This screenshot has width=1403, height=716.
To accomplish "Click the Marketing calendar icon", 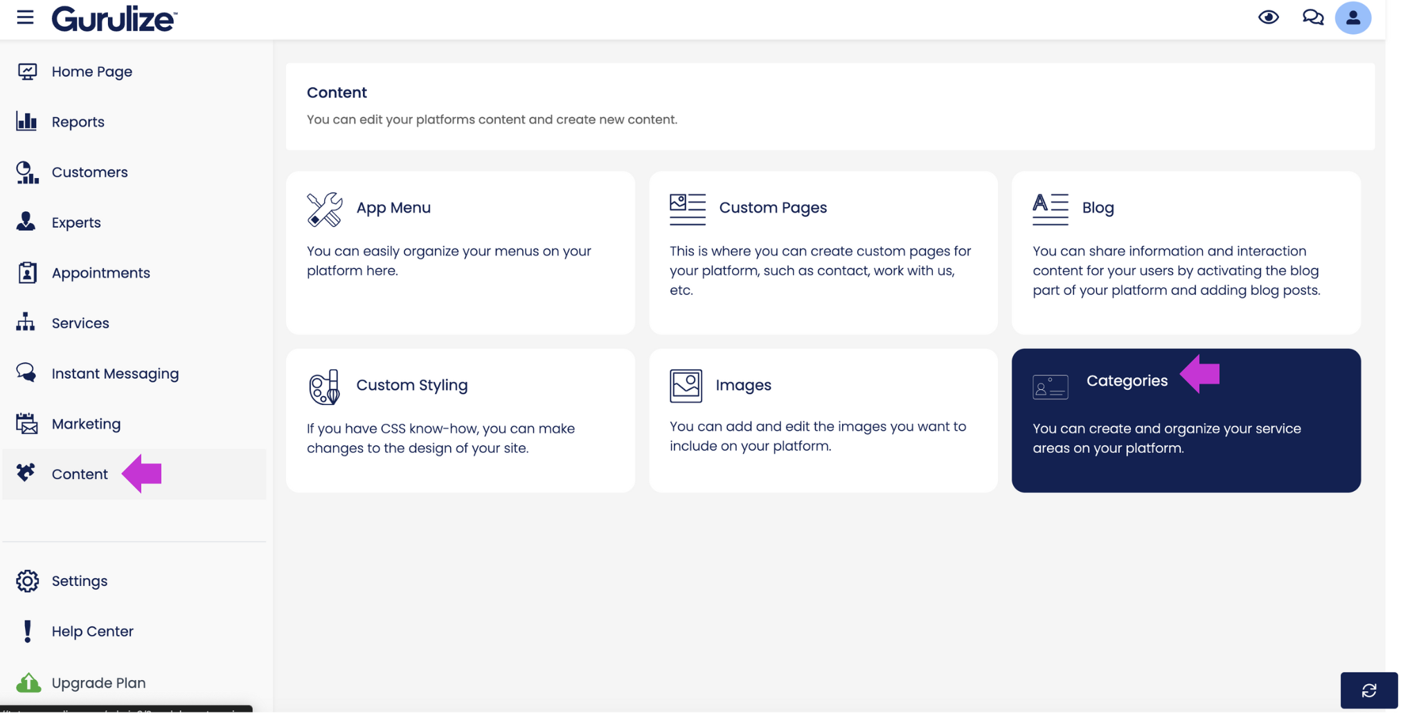I will (x=27, y=424).
